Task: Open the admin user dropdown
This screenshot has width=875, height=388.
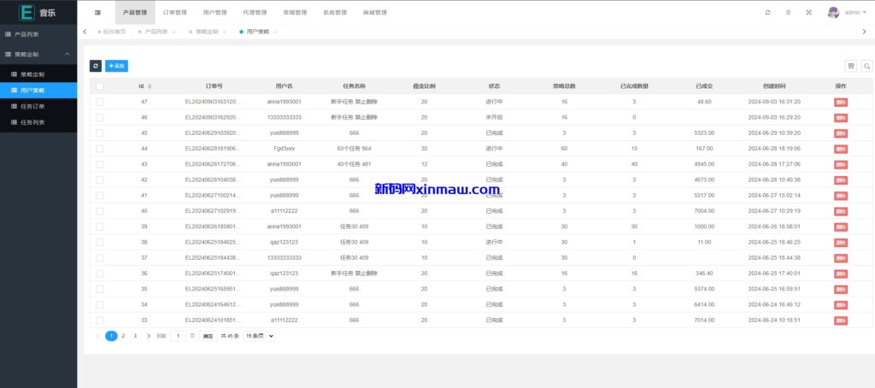Action: tap(846, 13)
